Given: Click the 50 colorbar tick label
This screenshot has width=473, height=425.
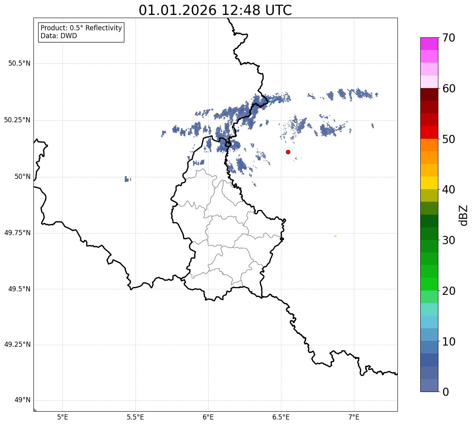Looking at the screenshot, I should tap(449, 139).
